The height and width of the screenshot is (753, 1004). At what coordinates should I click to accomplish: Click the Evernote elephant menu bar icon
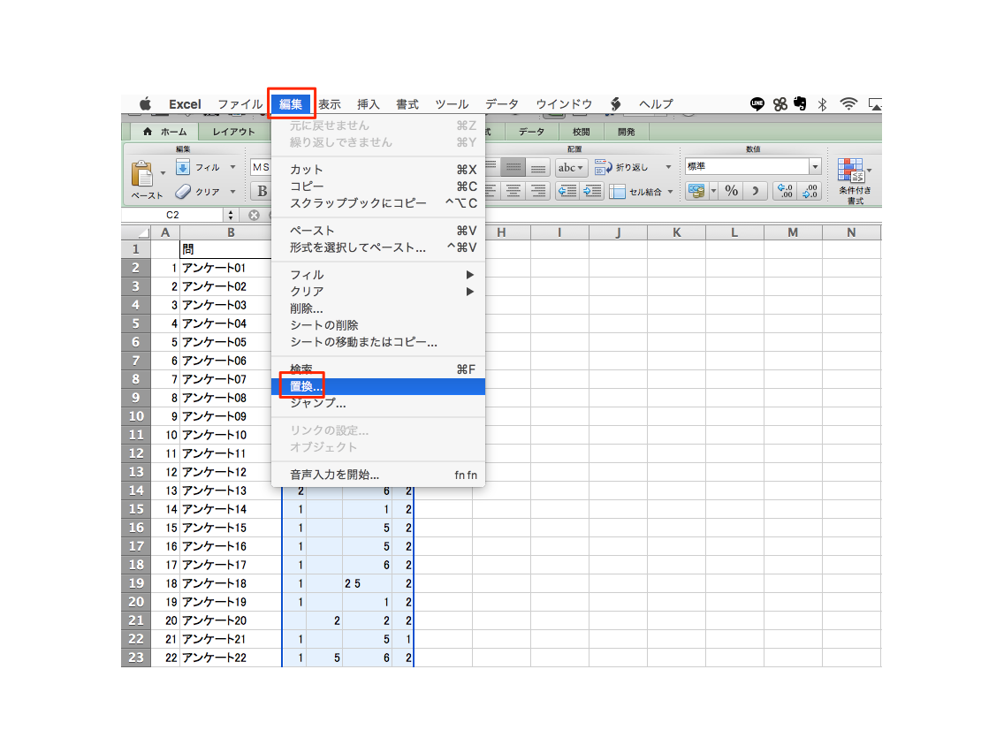(x=801, y=103)
